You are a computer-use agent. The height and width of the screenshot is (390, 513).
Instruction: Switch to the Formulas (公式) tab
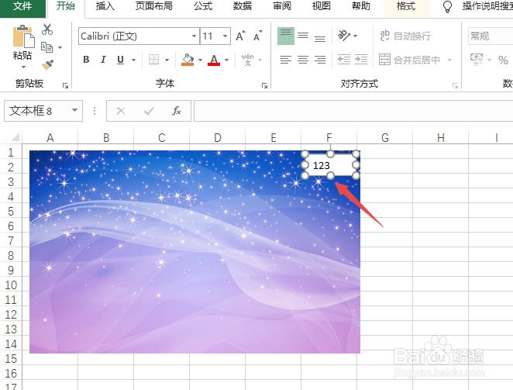[203, 6]
